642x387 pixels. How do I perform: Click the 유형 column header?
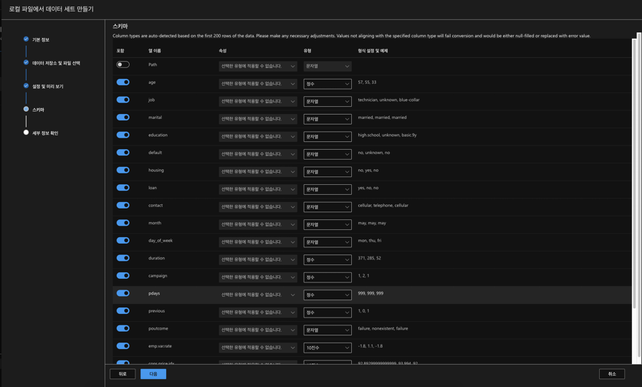307,51
